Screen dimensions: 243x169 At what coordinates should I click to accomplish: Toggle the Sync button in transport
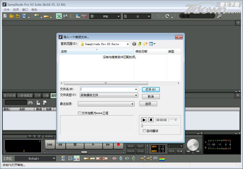pos(140,146)
